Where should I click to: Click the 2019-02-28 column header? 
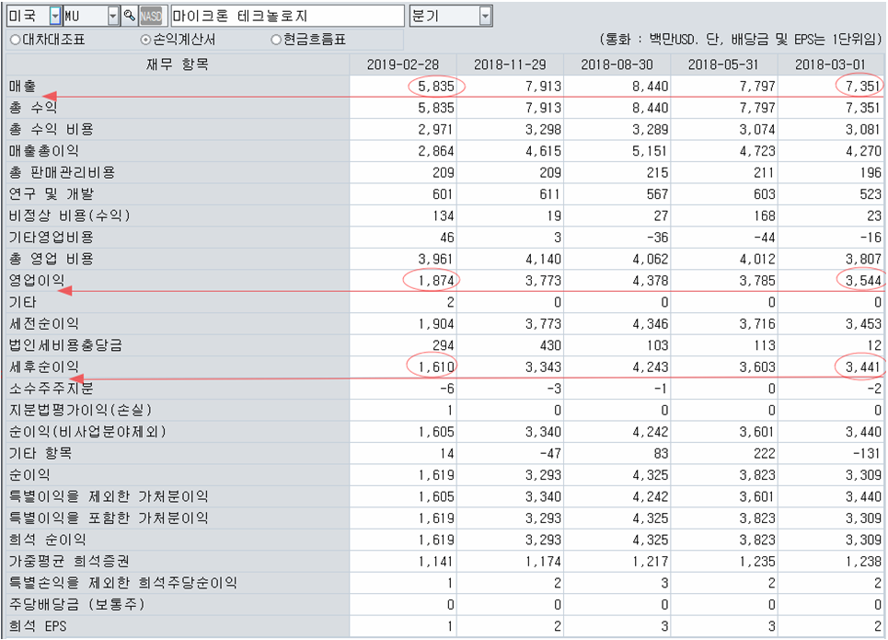pos(403,64)
